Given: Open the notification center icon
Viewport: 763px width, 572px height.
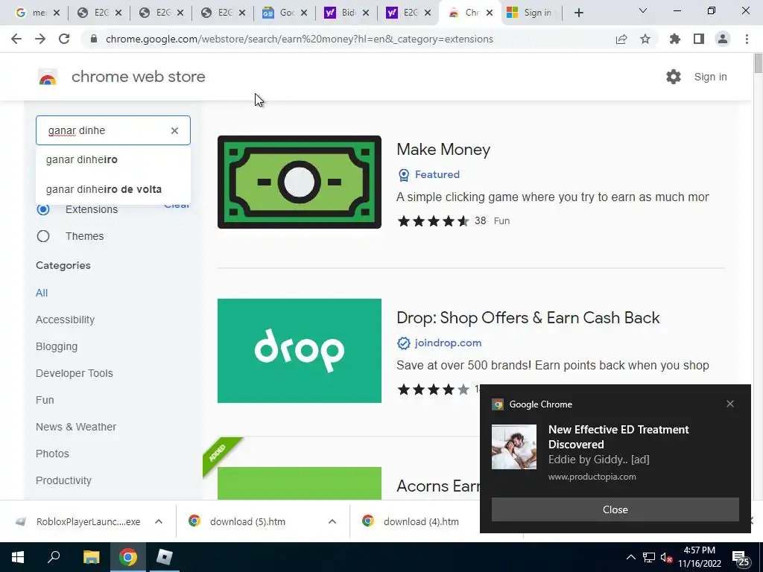Looking at the screenshot, I should pos(741,557).
